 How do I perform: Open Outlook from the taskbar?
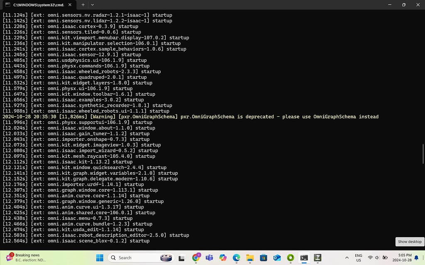tap(277, 258)
